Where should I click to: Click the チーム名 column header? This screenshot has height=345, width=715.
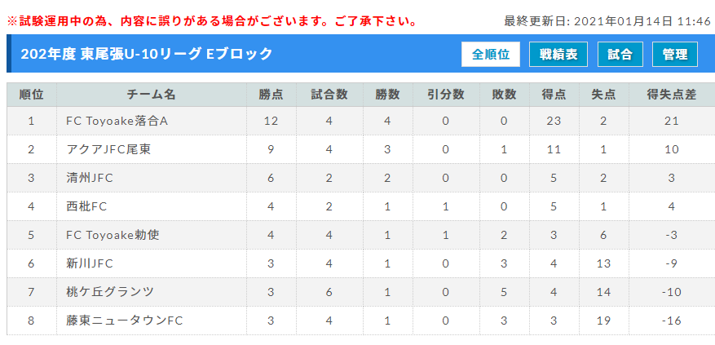(152, 95)
